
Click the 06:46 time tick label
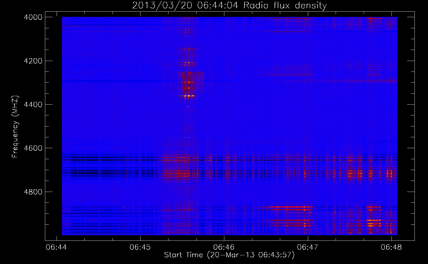point(224,247)
